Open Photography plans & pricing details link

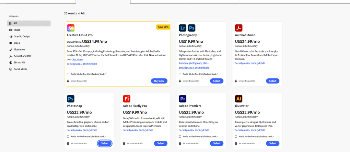click(194, 68)
